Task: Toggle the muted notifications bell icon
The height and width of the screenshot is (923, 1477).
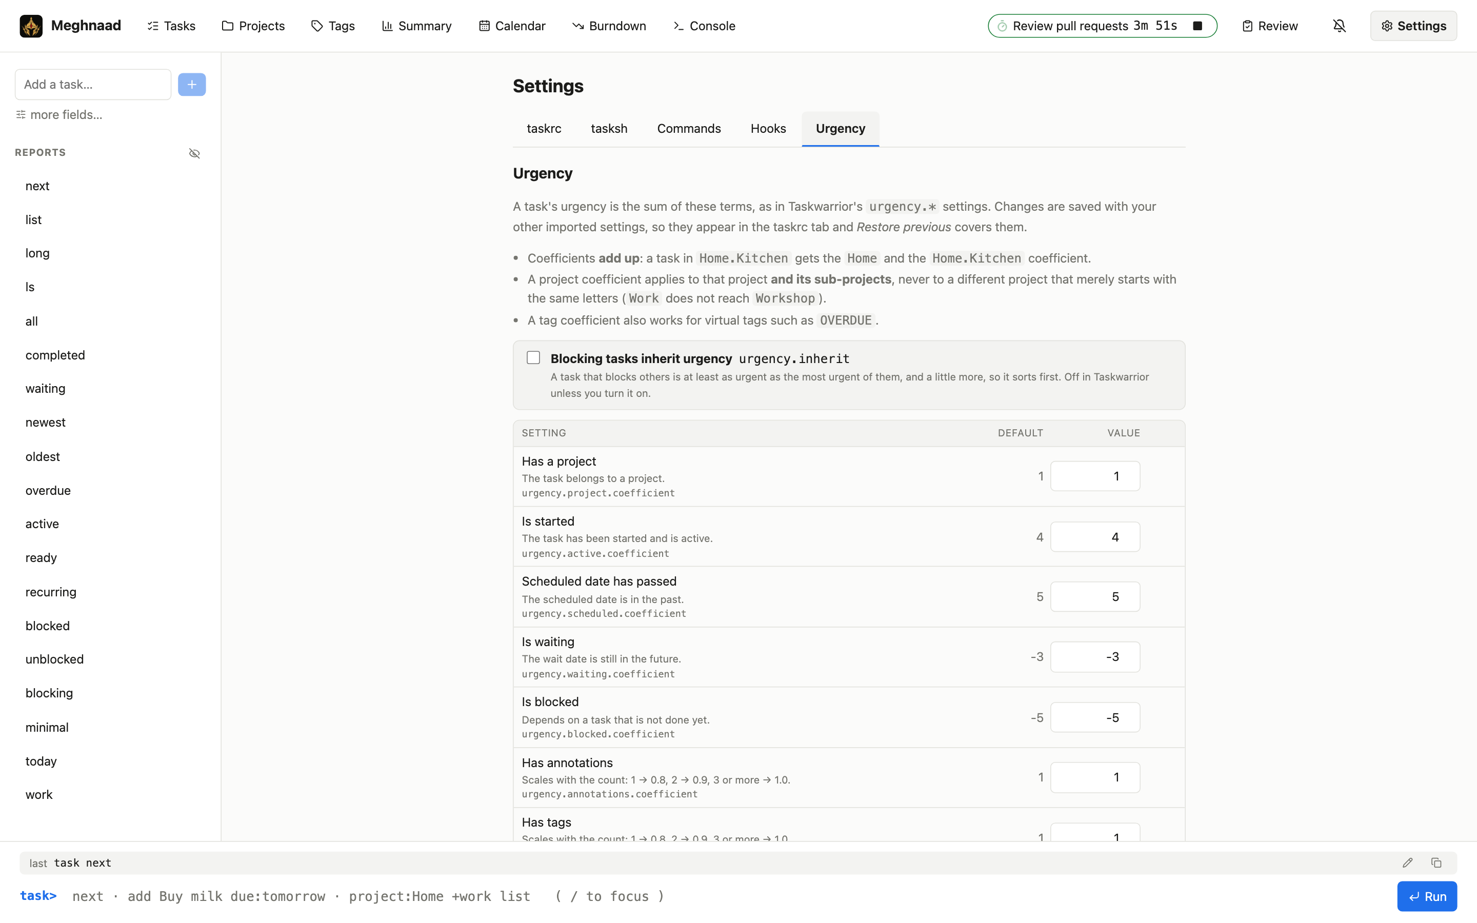Action: click(1339, 26)
